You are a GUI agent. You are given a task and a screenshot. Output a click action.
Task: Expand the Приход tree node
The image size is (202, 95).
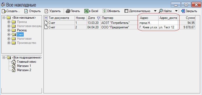pyautogui.click(x=9, y=22)
